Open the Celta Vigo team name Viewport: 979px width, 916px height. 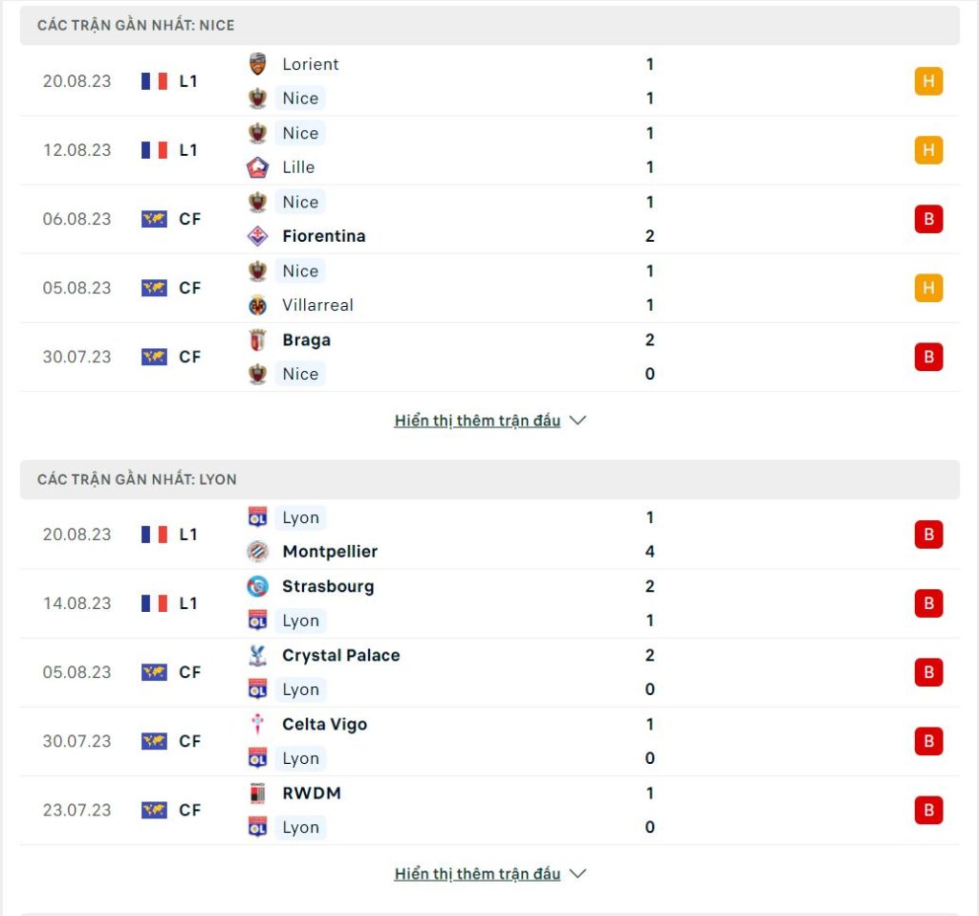325,725
